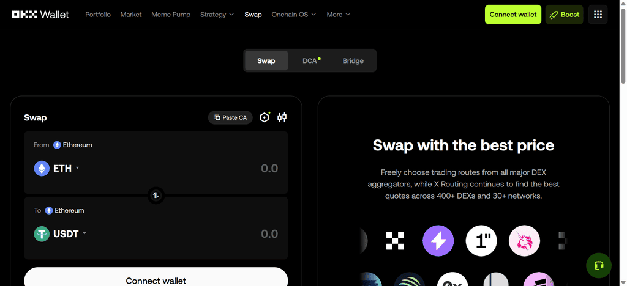Viewport: 627px width, 286px height.
Task: Open the apps grid menu icon
Action: [598, 15]
